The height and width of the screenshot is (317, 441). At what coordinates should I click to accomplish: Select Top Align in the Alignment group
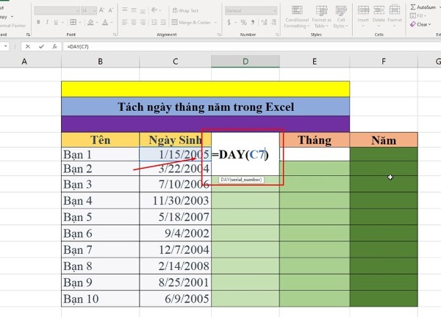pos(125,10)
